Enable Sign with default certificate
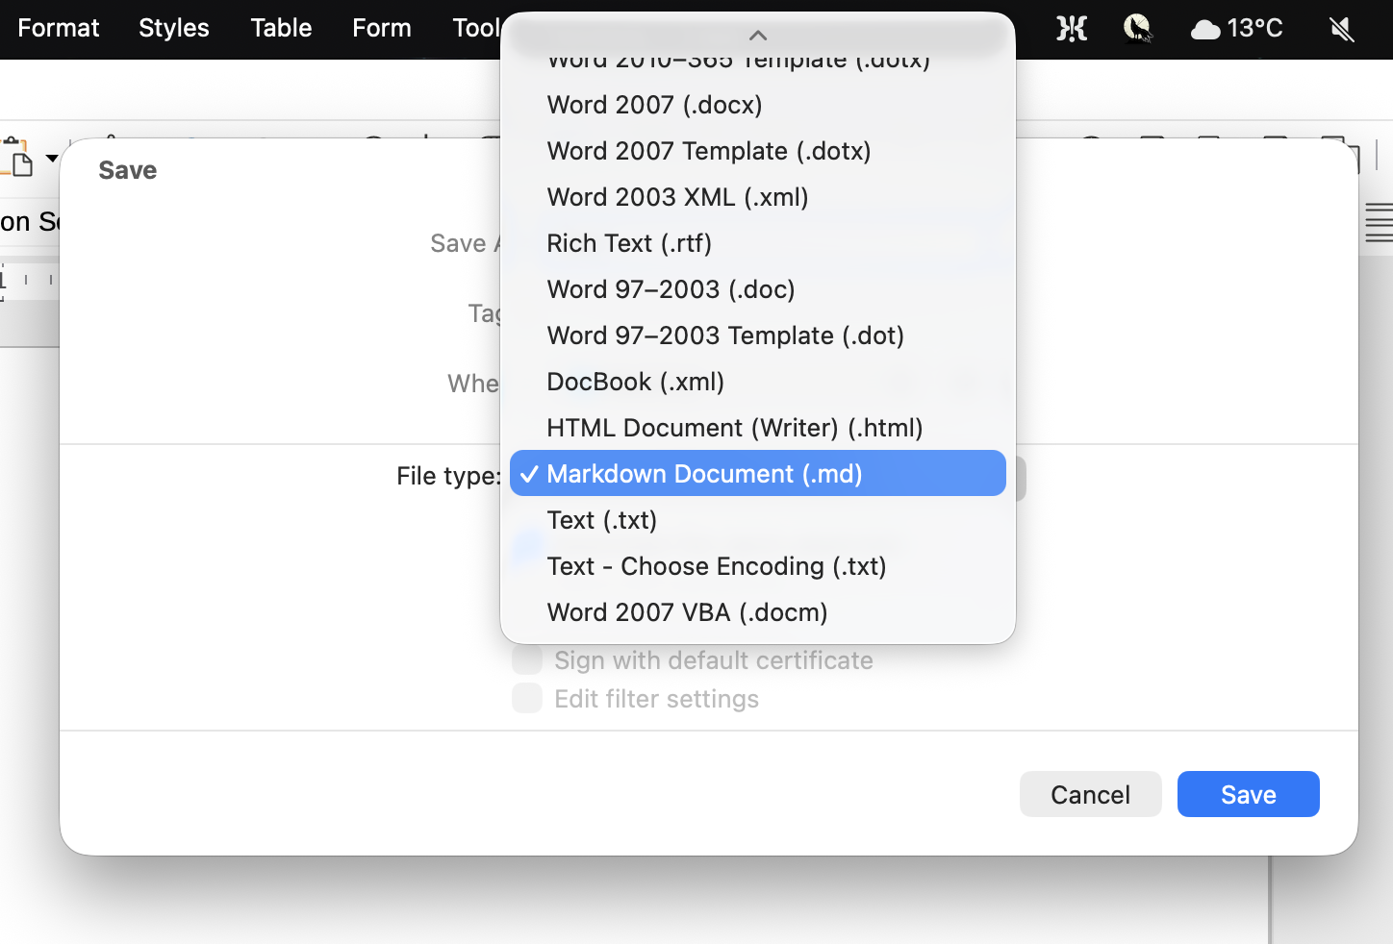 [527, 659]
